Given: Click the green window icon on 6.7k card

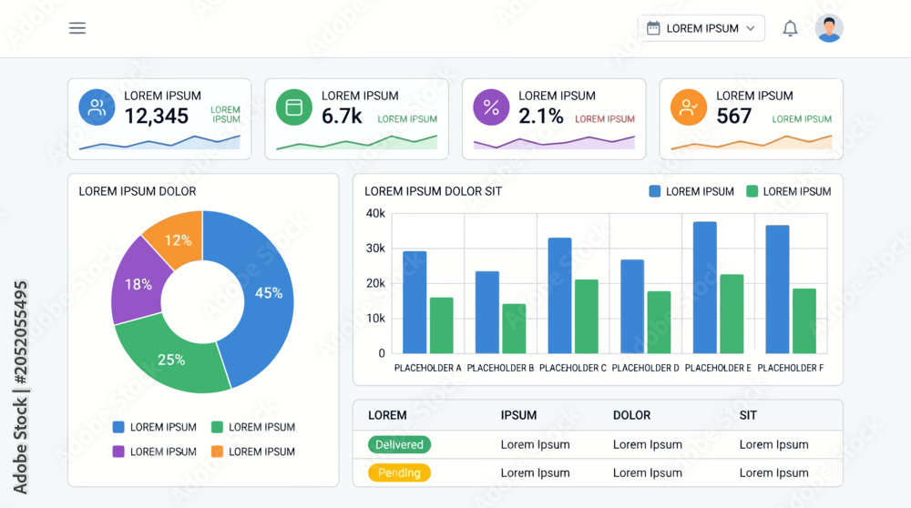Looking at the screenshot, I should click(294, 107).
